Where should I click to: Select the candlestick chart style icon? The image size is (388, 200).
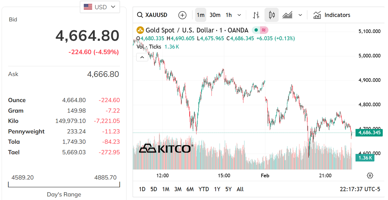(x=272, y=15)
